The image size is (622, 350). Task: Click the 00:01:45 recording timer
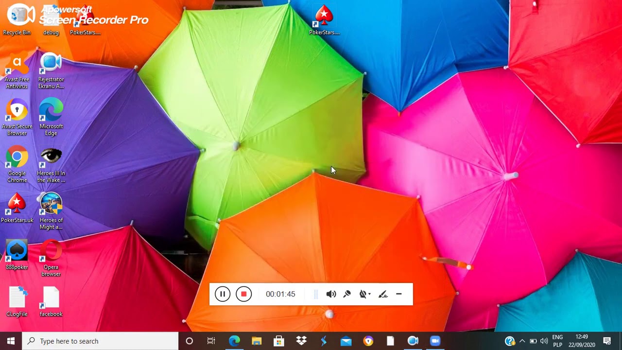click(280, 294)
